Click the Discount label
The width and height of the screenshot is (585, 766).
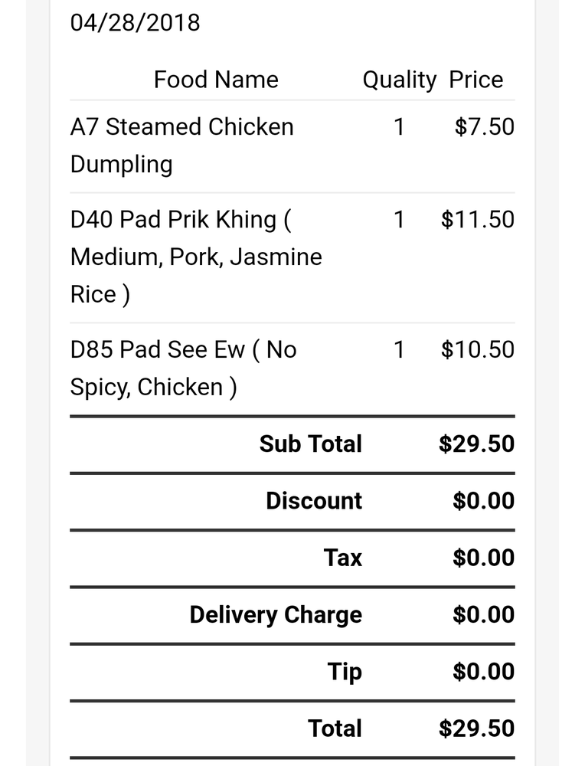314,501
